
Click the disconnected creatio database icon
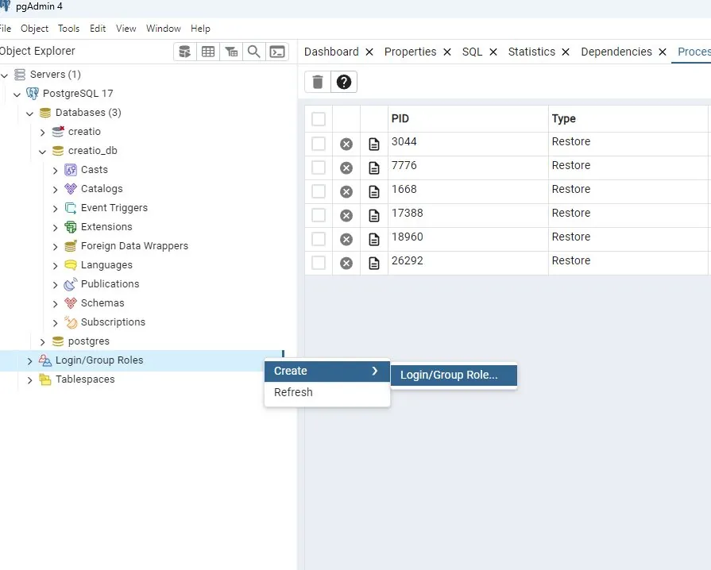[x=58, y=132]
